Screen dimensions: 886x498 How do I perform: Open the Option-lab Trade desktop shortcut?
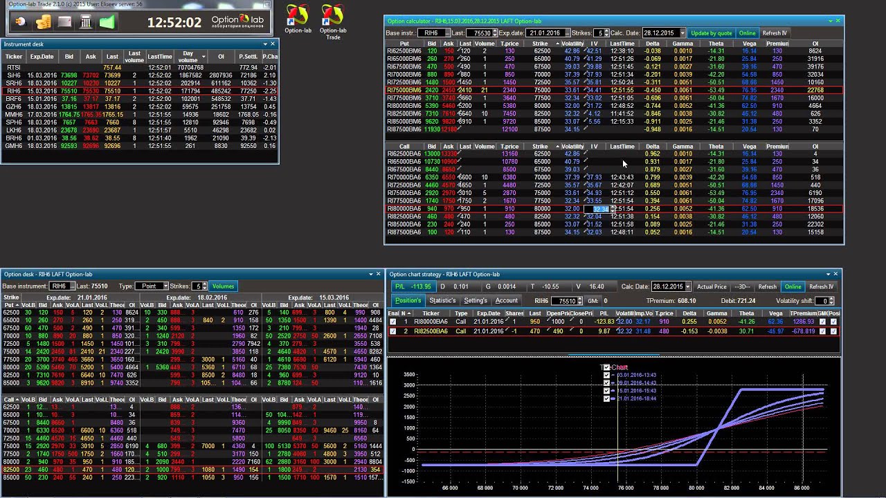click(333, 21)
